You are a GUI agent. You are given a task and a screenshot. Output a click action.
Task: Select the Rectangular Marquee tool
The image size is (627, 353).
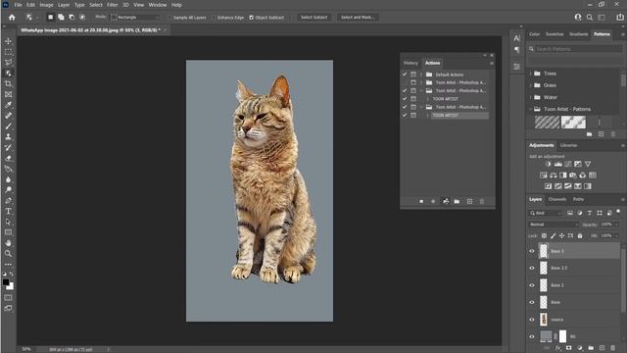pos(8,52)
